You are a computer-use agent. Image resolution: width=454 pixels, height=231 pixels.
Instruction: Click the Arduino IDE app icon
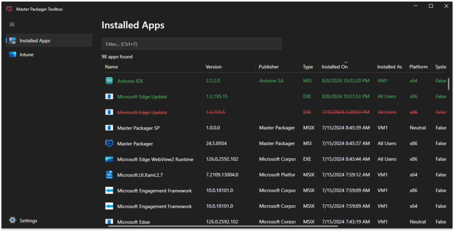[109, 81]
